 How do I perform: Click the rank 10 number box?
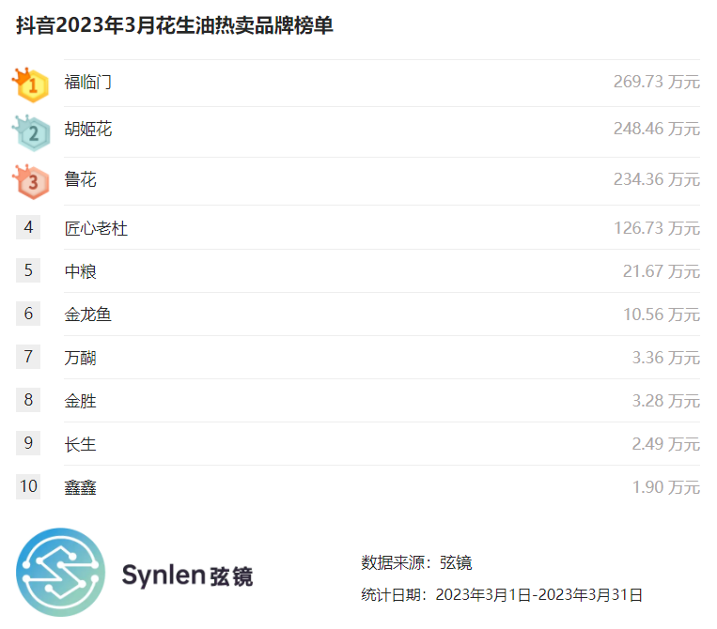click(28, 486)
